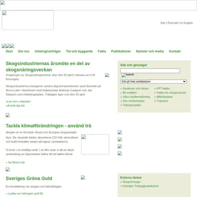The height and width of the screenshot is (197, 197).
Task: Click the film thumbnail beside the klimatförändringen text
Action: click(95, 144)
